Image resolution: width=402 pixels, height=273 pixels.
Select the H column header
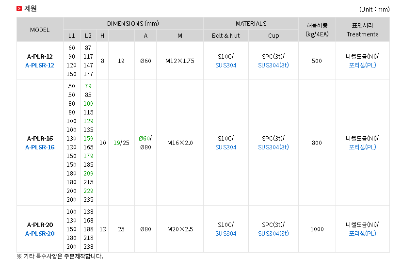pyautogui.click(x=102, y=35)
